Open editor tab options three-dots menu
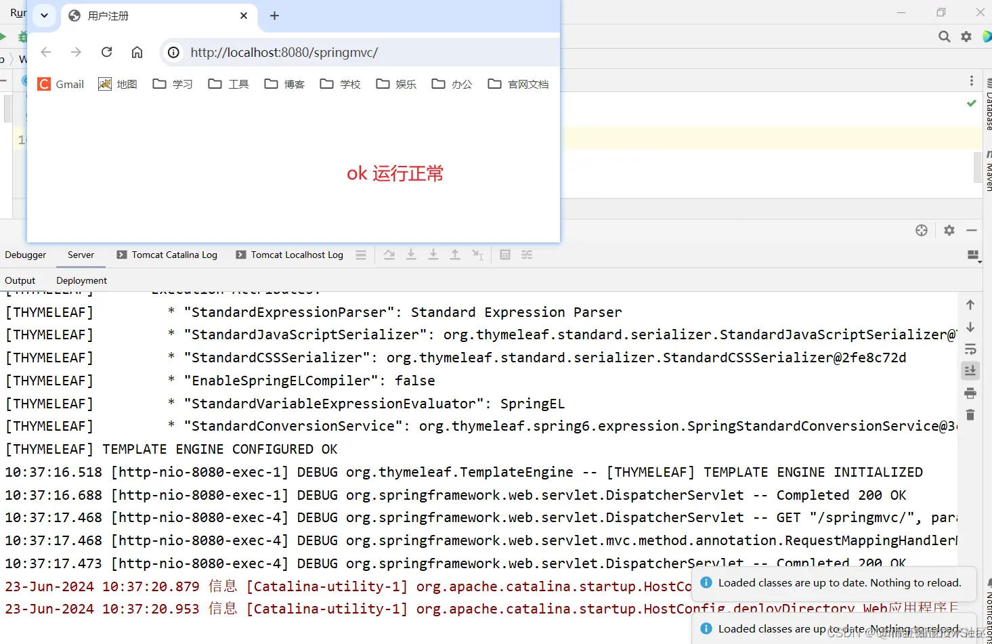Screen dimensions: 992x644 click(x=972, y=81)
